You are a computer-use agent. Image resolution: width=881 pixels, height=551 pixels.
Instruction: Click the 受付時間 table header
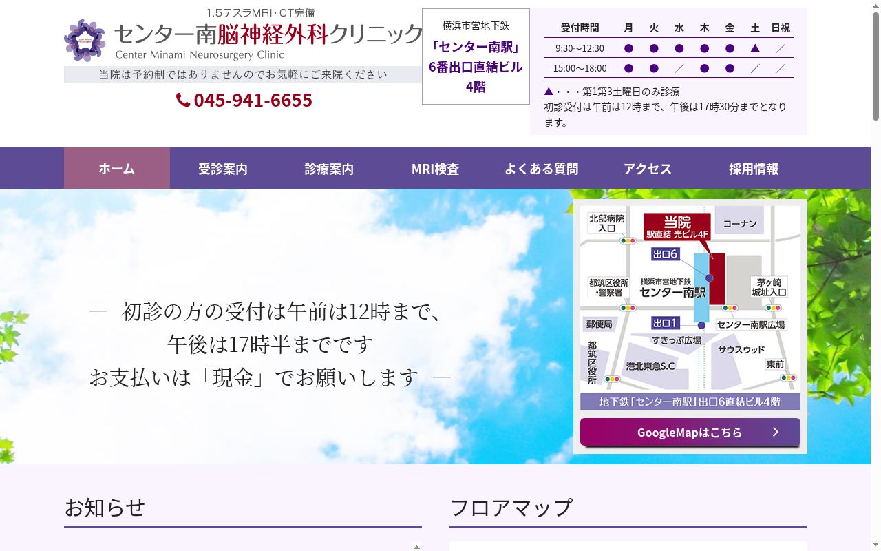click(x=580, y=28)
